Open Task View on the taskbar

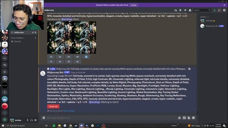pyautogui.click(x=46, y=126)
